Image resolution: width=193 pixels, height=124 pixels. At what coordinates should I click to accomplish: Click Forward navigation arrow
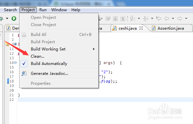coord(180,18)
